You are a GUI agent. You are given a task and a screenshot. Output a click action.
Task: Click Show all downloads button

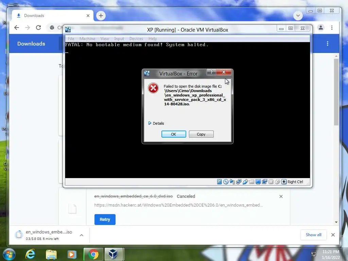pos(313,235)
